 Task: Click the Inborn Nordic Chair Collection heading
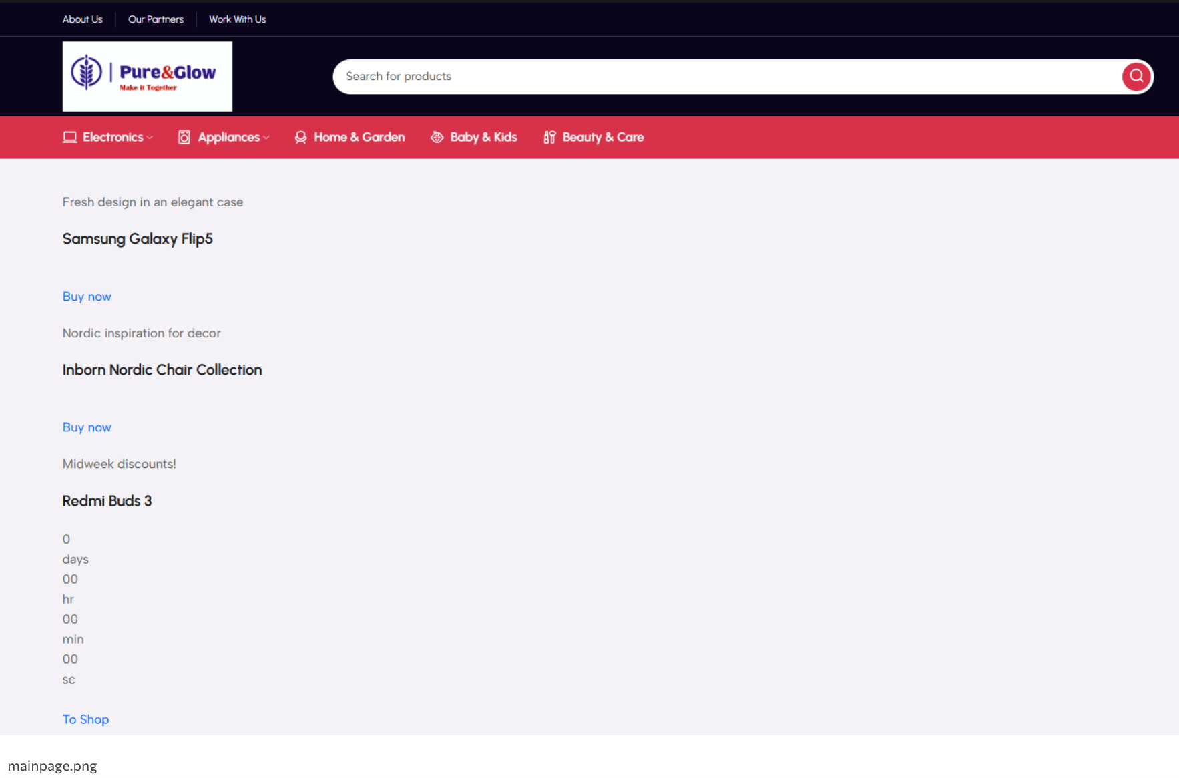pyautogui.click(x=162, y=370)
